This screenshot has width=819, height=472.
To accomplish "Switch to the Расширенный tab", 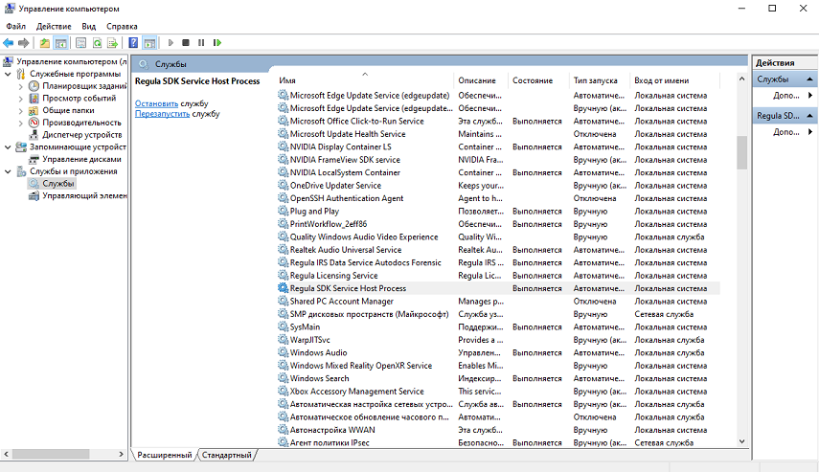I will point(165,456).
